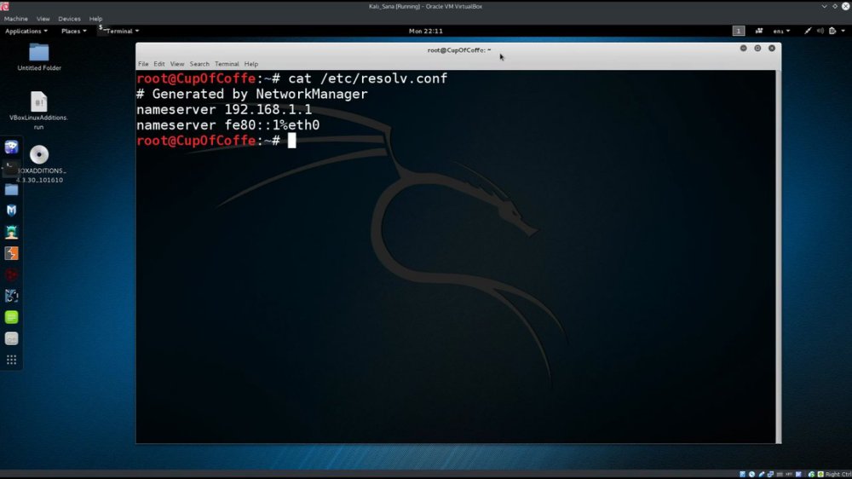Click VirtualBox mouse integration status icon
The image size is (852, 479).
(x=811, y=475)
